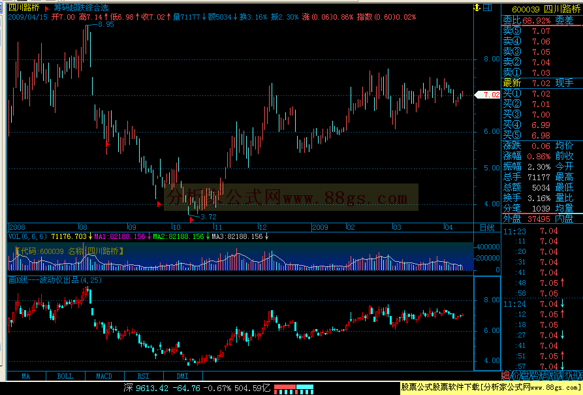Click the blue window-layout icon beside the anchor
Screen dimensions: 583x395
(x=488, y=7)
